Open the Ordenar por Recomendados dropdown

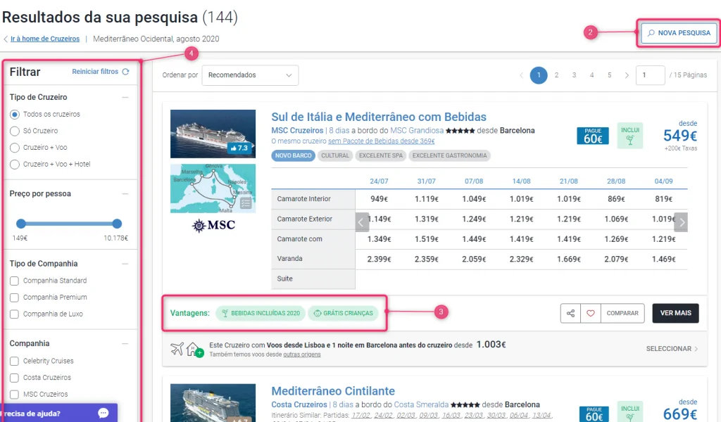[250, 75]
